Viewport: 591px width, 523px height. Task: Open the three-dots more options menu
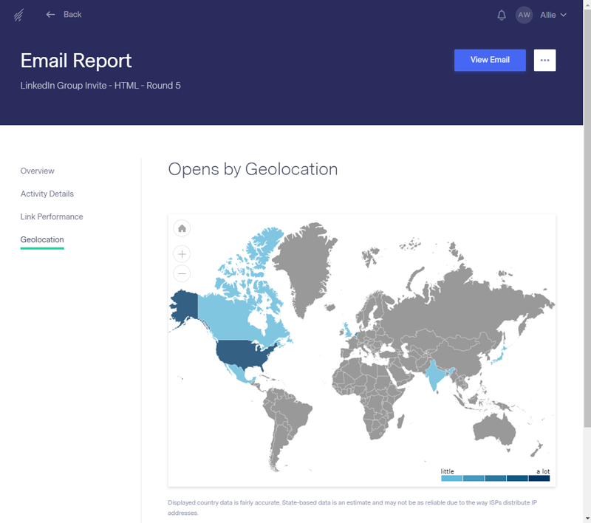click(x=544, y=60)
